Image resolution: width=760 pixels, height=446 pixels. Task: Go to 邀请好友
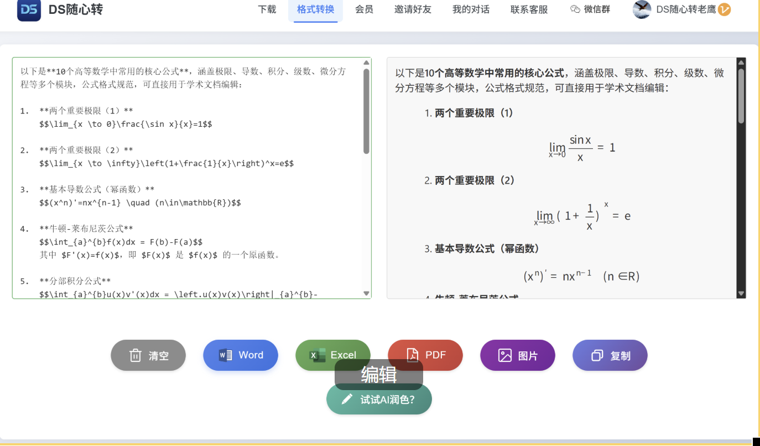[413, 9]
